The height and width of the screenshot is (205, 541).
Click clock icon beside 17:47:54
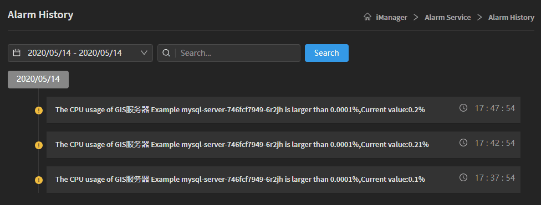tap(463, 108)
